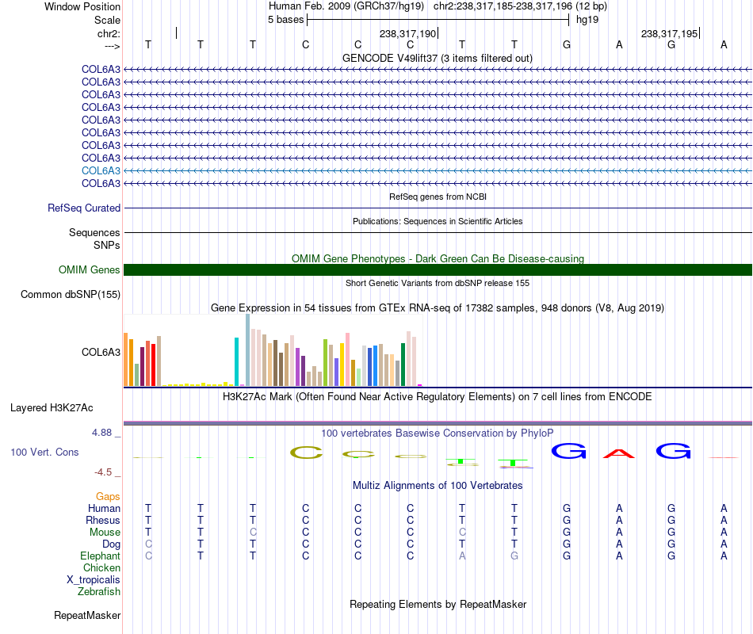753x634 pixels.
Task: Click the Dog alignment row label
Action: 111,544
